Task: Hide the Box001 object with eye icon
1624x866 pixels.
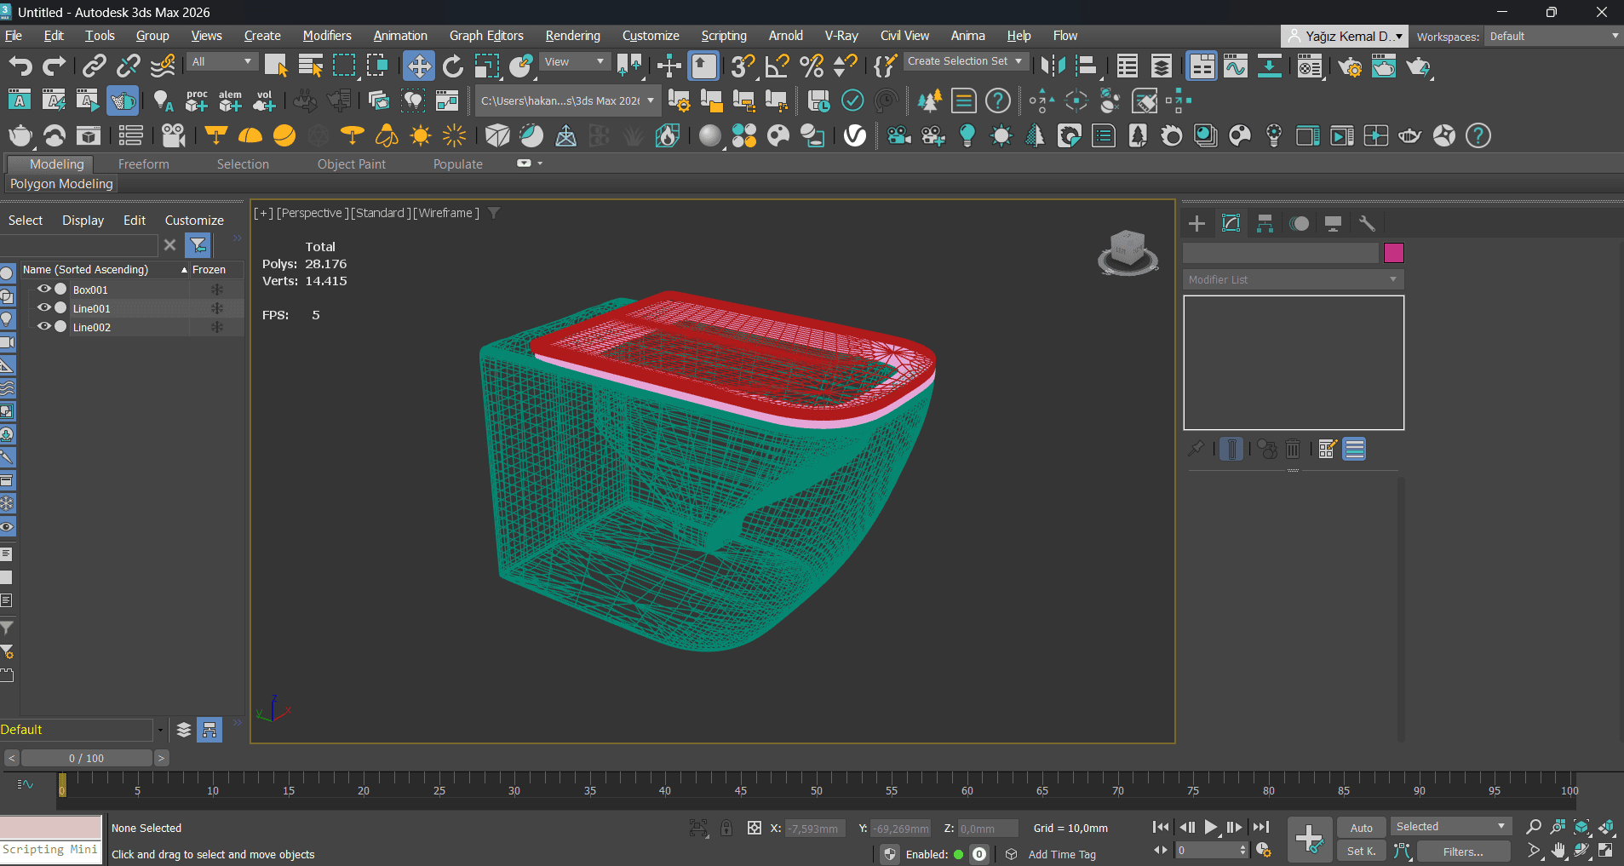Action: click(43, 290)
